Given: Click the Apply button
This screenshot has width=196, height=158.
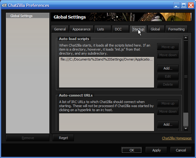Looking at the screenshot, I should click(x=156, y=150).
